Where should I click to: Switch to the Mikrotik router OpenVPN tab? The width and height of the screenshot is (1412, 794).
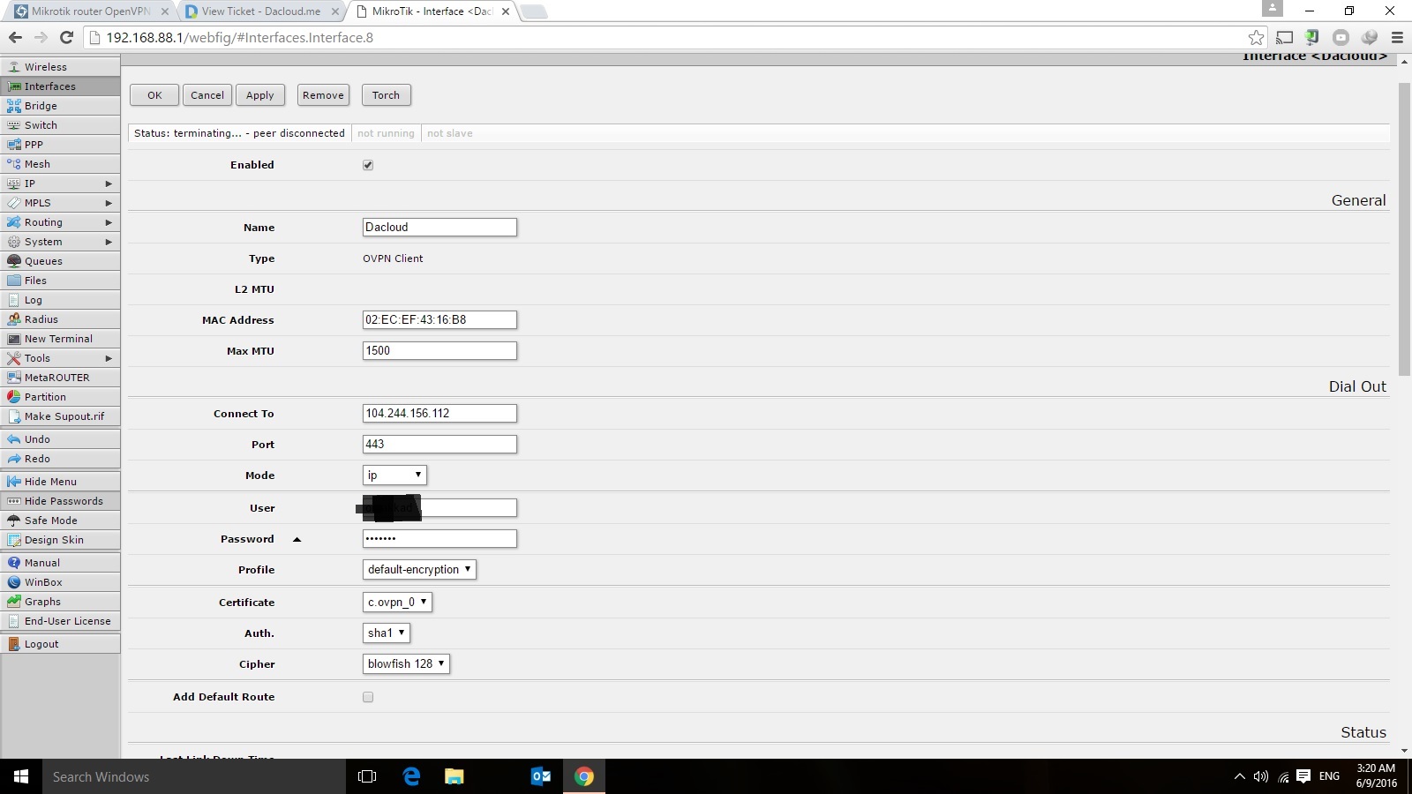click(91, 11)
